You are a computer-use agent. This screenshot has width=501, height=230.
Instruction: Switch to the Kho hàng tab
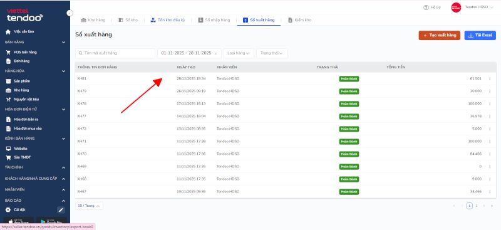pyautogui.click(x=93, y=20)
